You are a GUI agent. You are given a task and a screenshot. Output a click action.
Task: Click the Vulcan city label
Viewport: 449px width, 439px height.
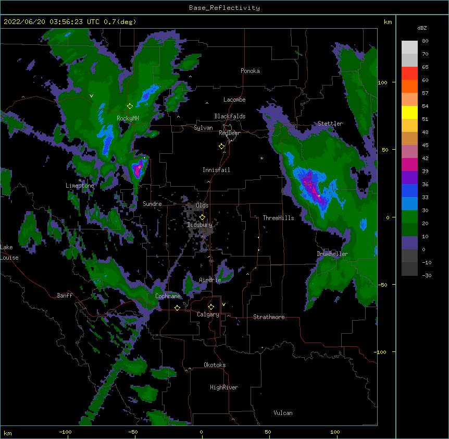(283, 413)
